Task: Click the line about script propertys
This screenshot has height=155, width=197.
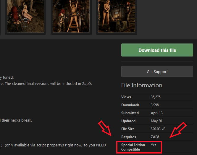Action: point(53,145)
